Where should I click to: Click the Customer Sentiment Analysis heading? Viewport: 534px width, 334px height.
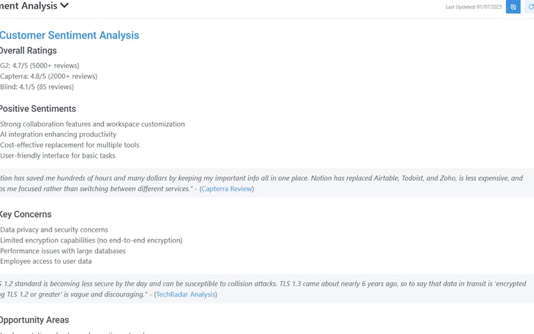(69, 35)
